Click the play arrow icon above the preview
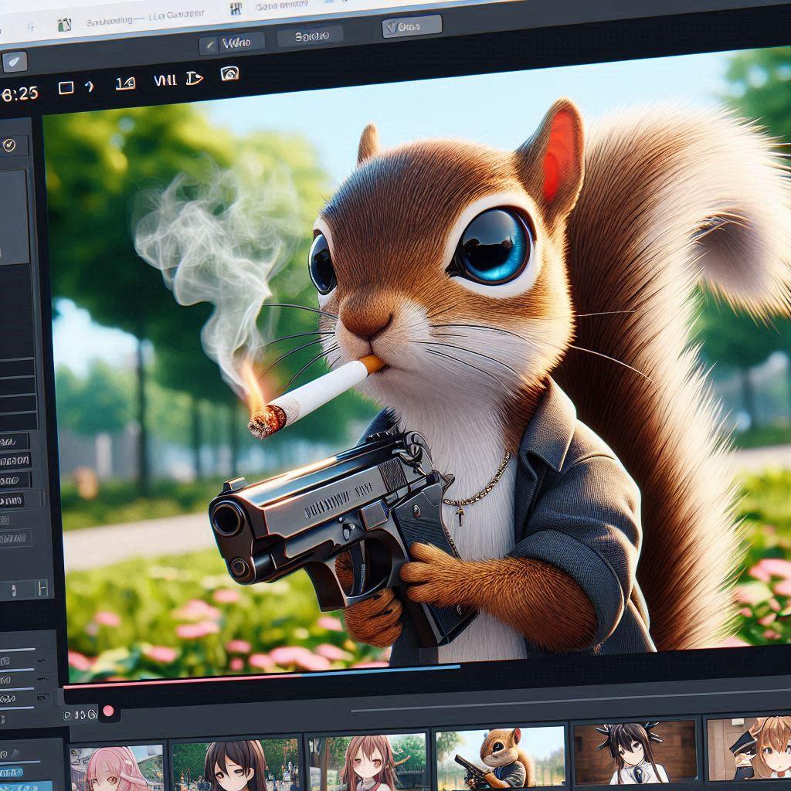The width and height of the screenshot is (791, 791). tap(194, 77)
